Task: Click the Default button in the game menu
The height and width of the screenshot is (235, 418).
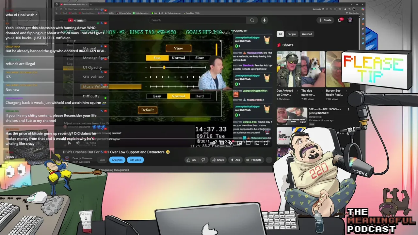Action: [x=148, y=110]
